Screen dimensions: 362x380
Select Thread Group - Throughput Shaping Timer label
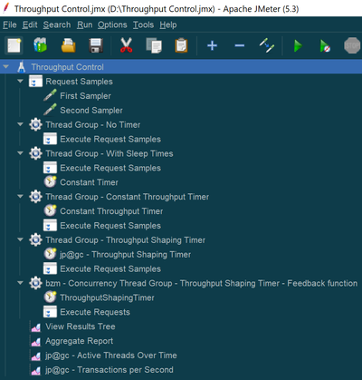(125, 240)
